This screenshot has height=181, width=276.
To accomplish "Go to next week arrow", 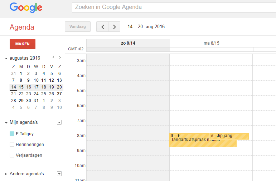I will tap(114, 27).
